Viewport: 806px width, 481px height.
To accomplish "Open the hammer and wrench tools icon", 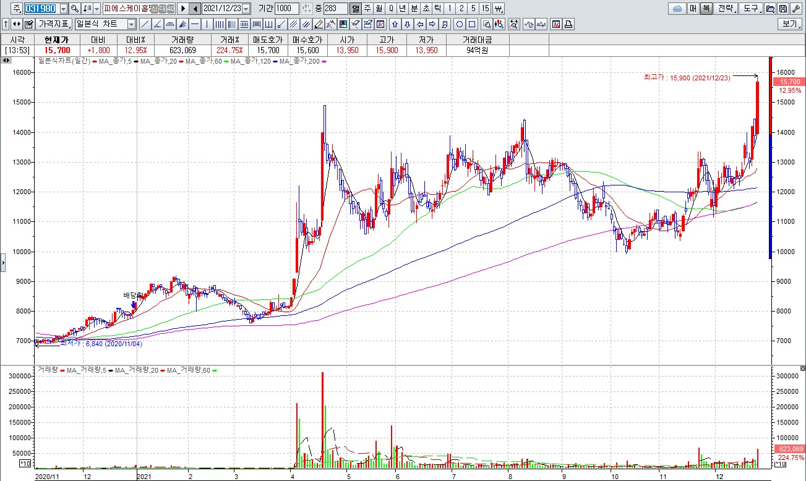I will coord(331,24).
